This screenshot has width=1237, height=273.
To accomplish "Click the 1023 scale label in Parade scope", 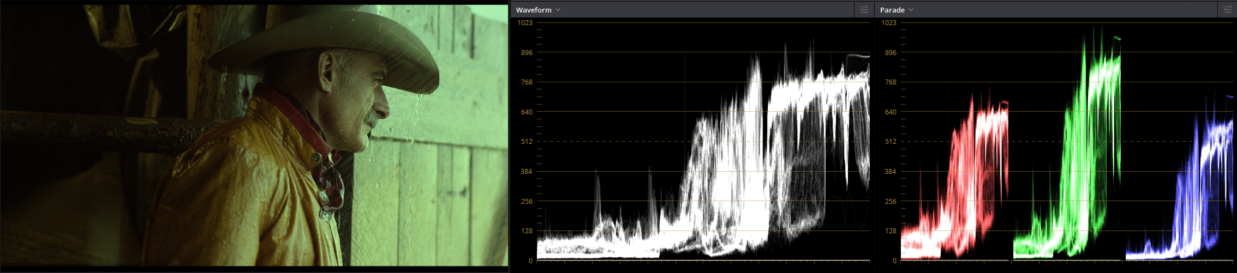I will point(889,23).
